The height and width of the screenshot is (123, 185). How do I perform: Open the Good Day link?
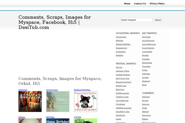tap(146, 37)
